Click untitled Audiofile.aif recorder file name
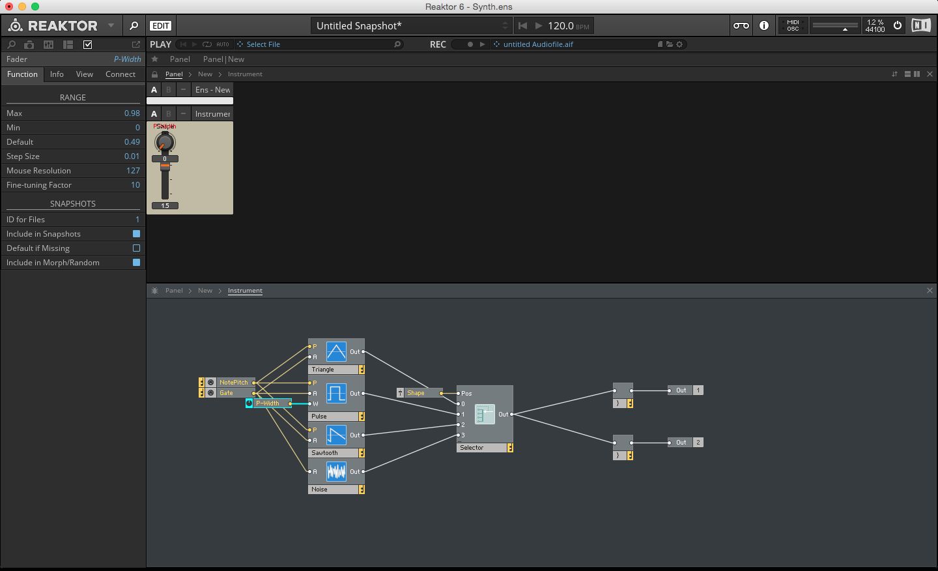Screen dimensions: 938x571 [x=538, y=44]
